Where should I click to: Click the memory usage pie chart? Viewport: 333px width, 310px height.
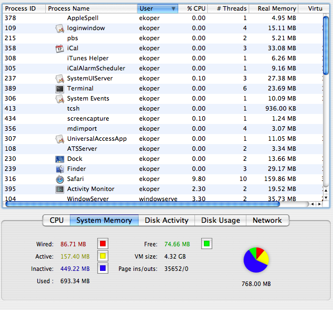(256, 260)
